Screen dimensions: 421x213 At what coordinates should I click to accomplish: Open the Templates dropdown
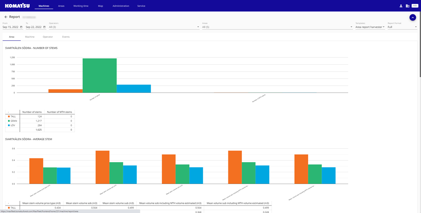383,27
